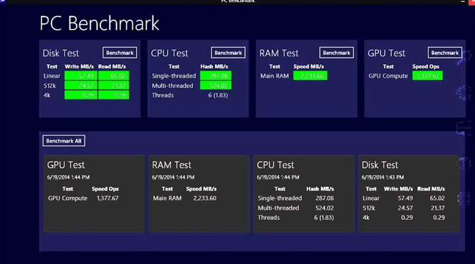This screenshot has width=475, height=264.
Task: Select the Linear read speed 65.02 cell
Action: coord(114,76)
